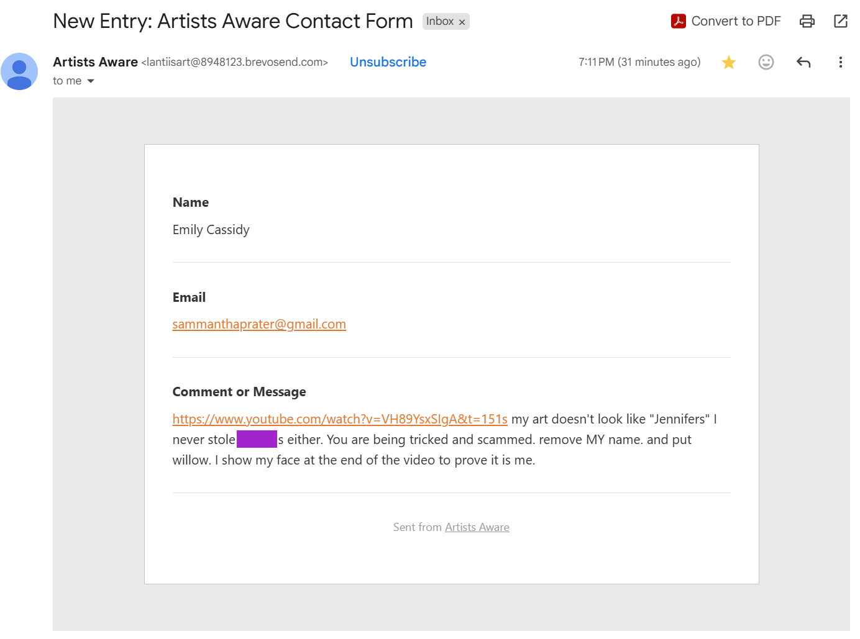
Task: Click the sender name Artists Aware
Action: 95,62
